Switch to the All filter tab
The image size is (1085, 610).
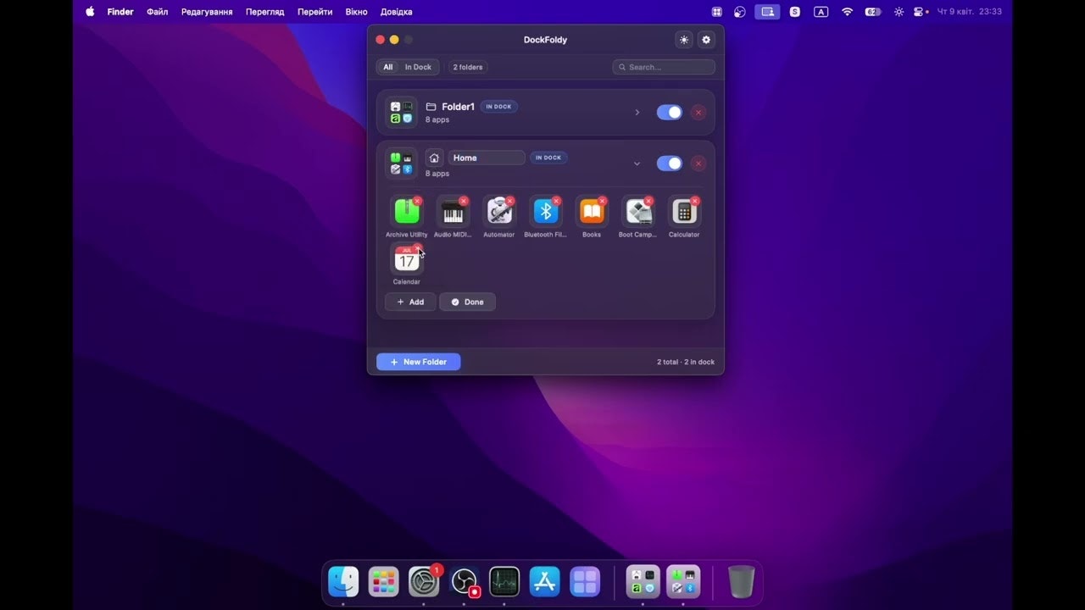pos(388,67)
